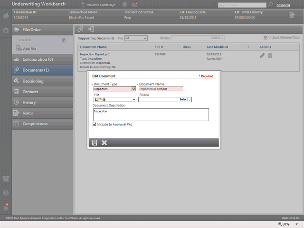
Task: Sort by File # column header
Action: 159,47
